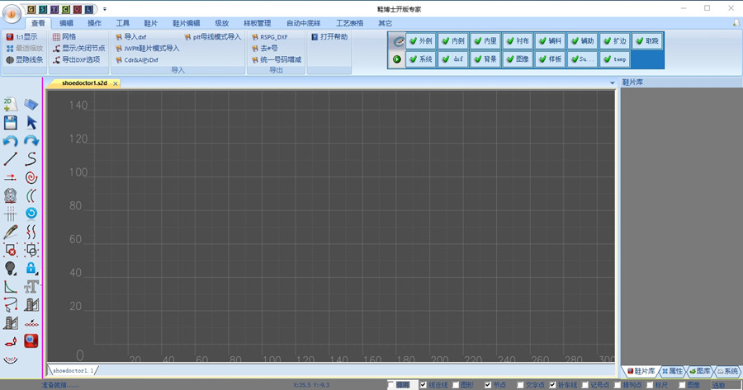This screenshot has height=390, width=743.
Task: Select the blue circular rotate tool
Action: 31,214
